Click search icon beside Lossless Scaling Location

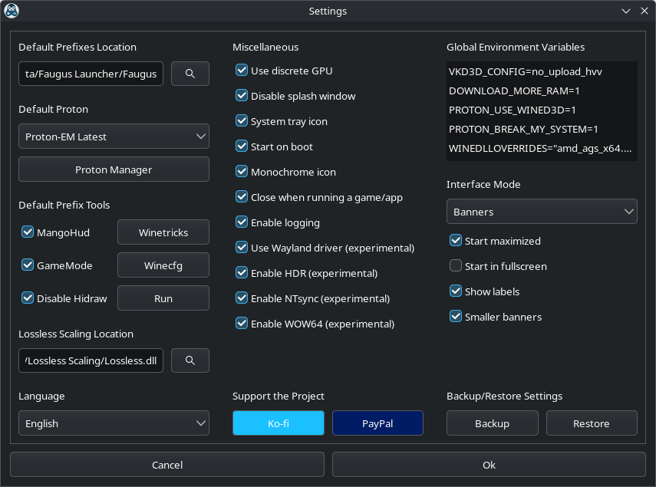pos(190,360)
